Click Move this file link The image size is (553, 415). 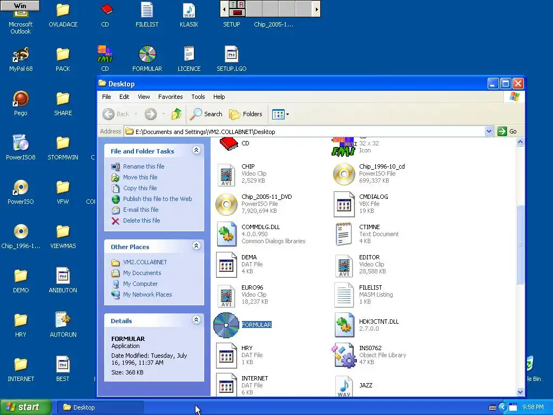[x=140, y=177]
